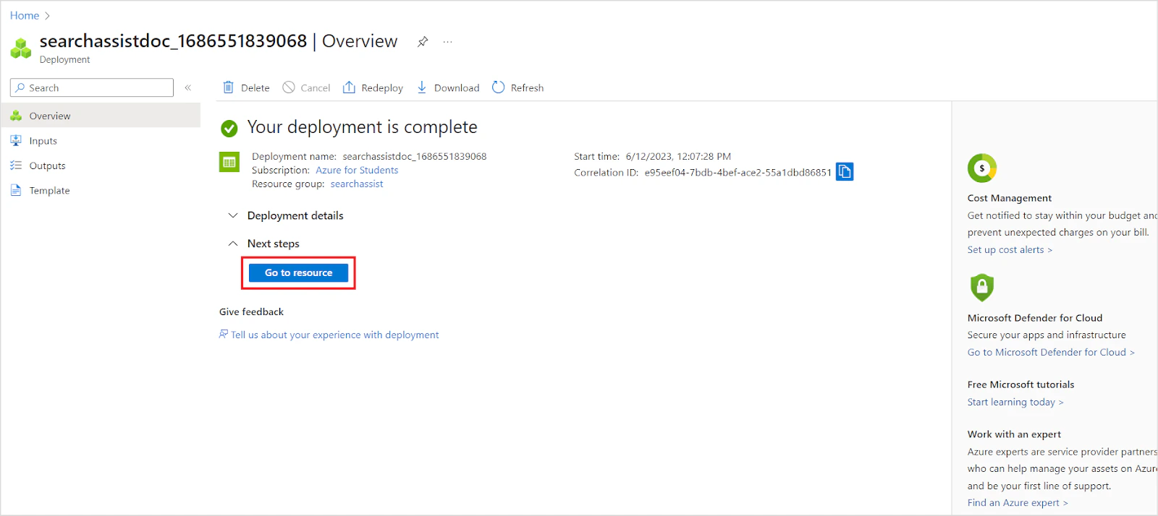Click Go to Microsoft Defender for Cloud

click(x=1051, y=353)
